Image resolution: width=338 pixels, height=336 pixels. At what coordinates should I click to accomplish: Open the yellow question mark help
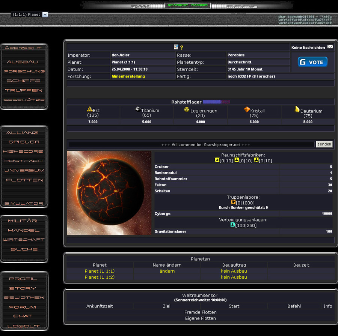182,48
